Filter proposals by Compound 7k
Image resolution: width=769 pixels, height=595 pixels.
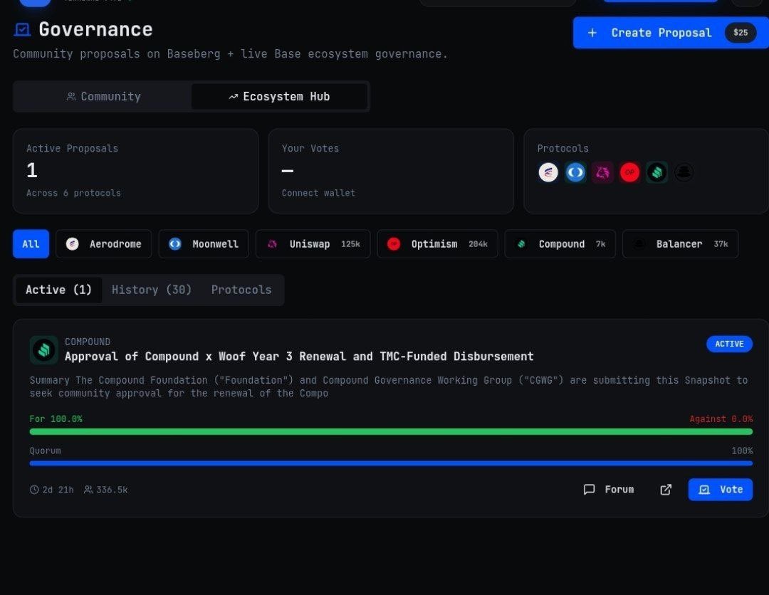coord(560,244)
